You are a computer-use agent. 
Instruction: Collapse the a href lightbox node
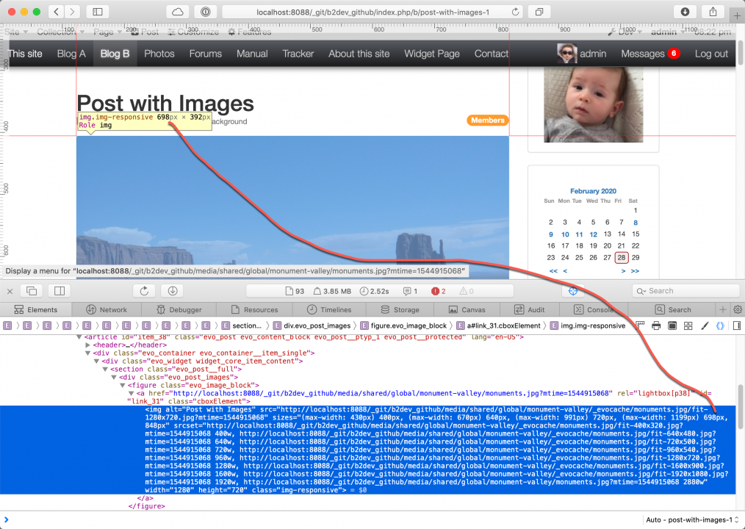coord(131,394)
